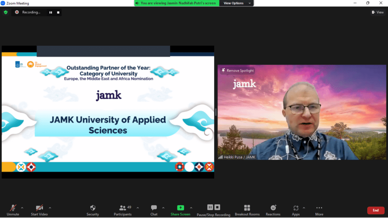Click the green Share Screen icon
This screenshot has width=388, height=218.
tap(180, 208)
